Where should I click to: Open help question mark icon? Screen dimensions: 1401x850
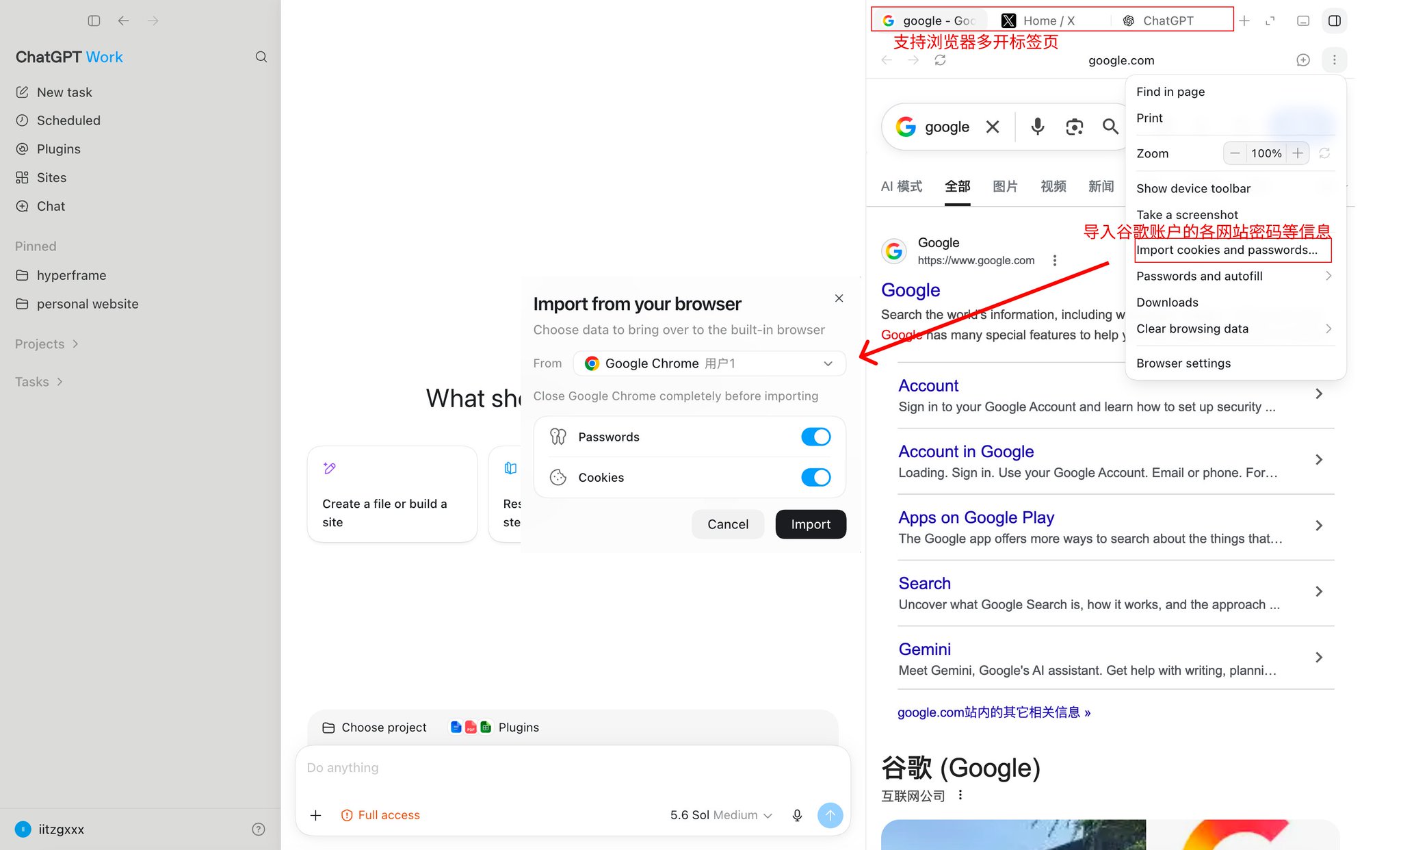pos(259,829)
